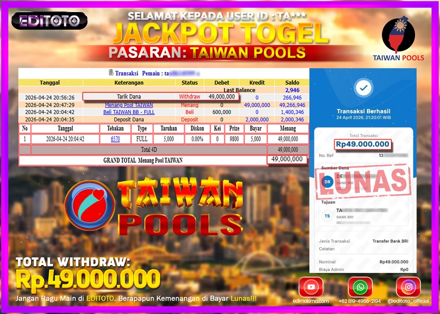Click the Transaksi Berhasil heading
The width and height of the screenshot is (440, 314).
point(363,111)
